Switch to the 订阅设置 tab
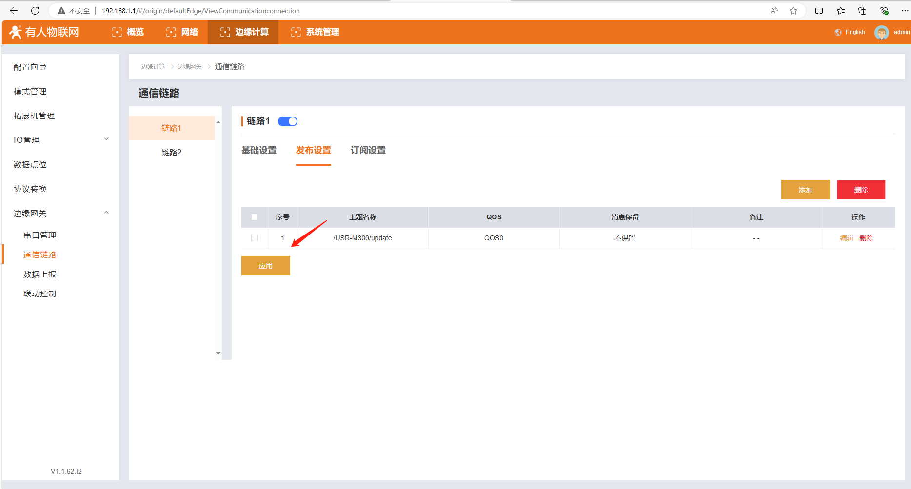Viewport: 911px width, 489px height. 368,150
